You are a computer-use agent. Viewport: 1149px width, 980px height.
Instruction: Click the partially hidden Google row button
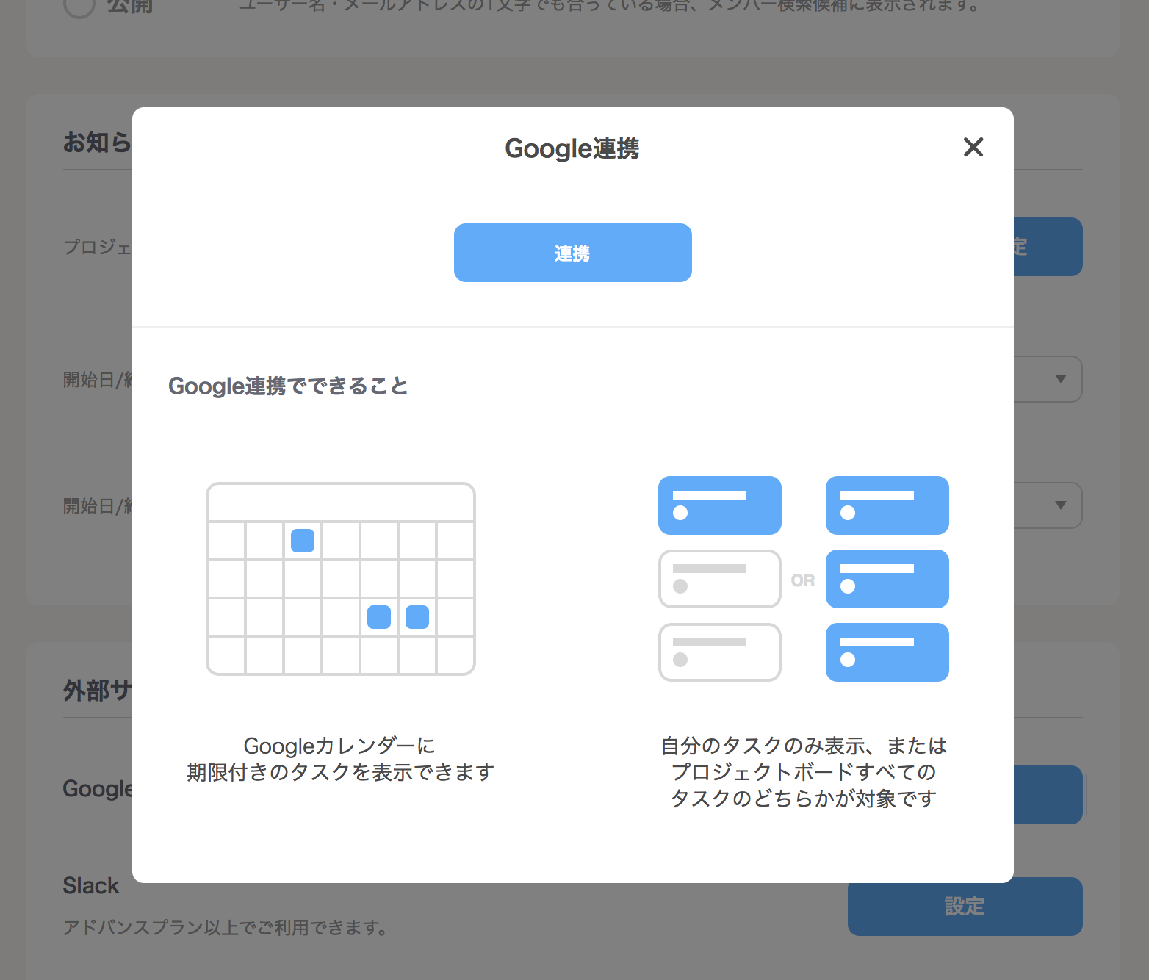[1048, 795]
